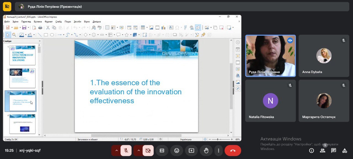This screenshot has height=159, width=353.
Task: Click the Print icon in Impress toolbar
Action: coord(40,28)
